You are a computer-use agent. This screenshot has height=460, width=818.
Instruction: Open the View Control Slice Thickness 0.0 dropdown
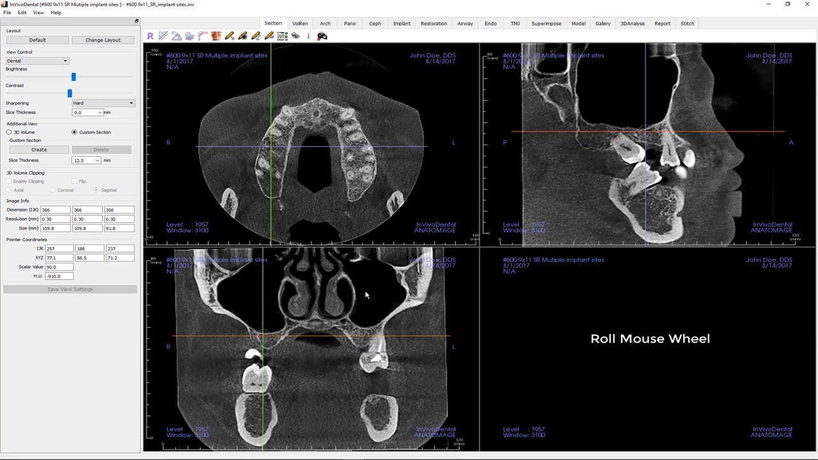(x=88, y=112)
